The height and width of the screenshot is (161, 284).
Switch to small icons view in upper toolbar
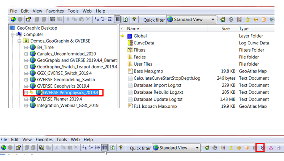[x=104, y=19]
